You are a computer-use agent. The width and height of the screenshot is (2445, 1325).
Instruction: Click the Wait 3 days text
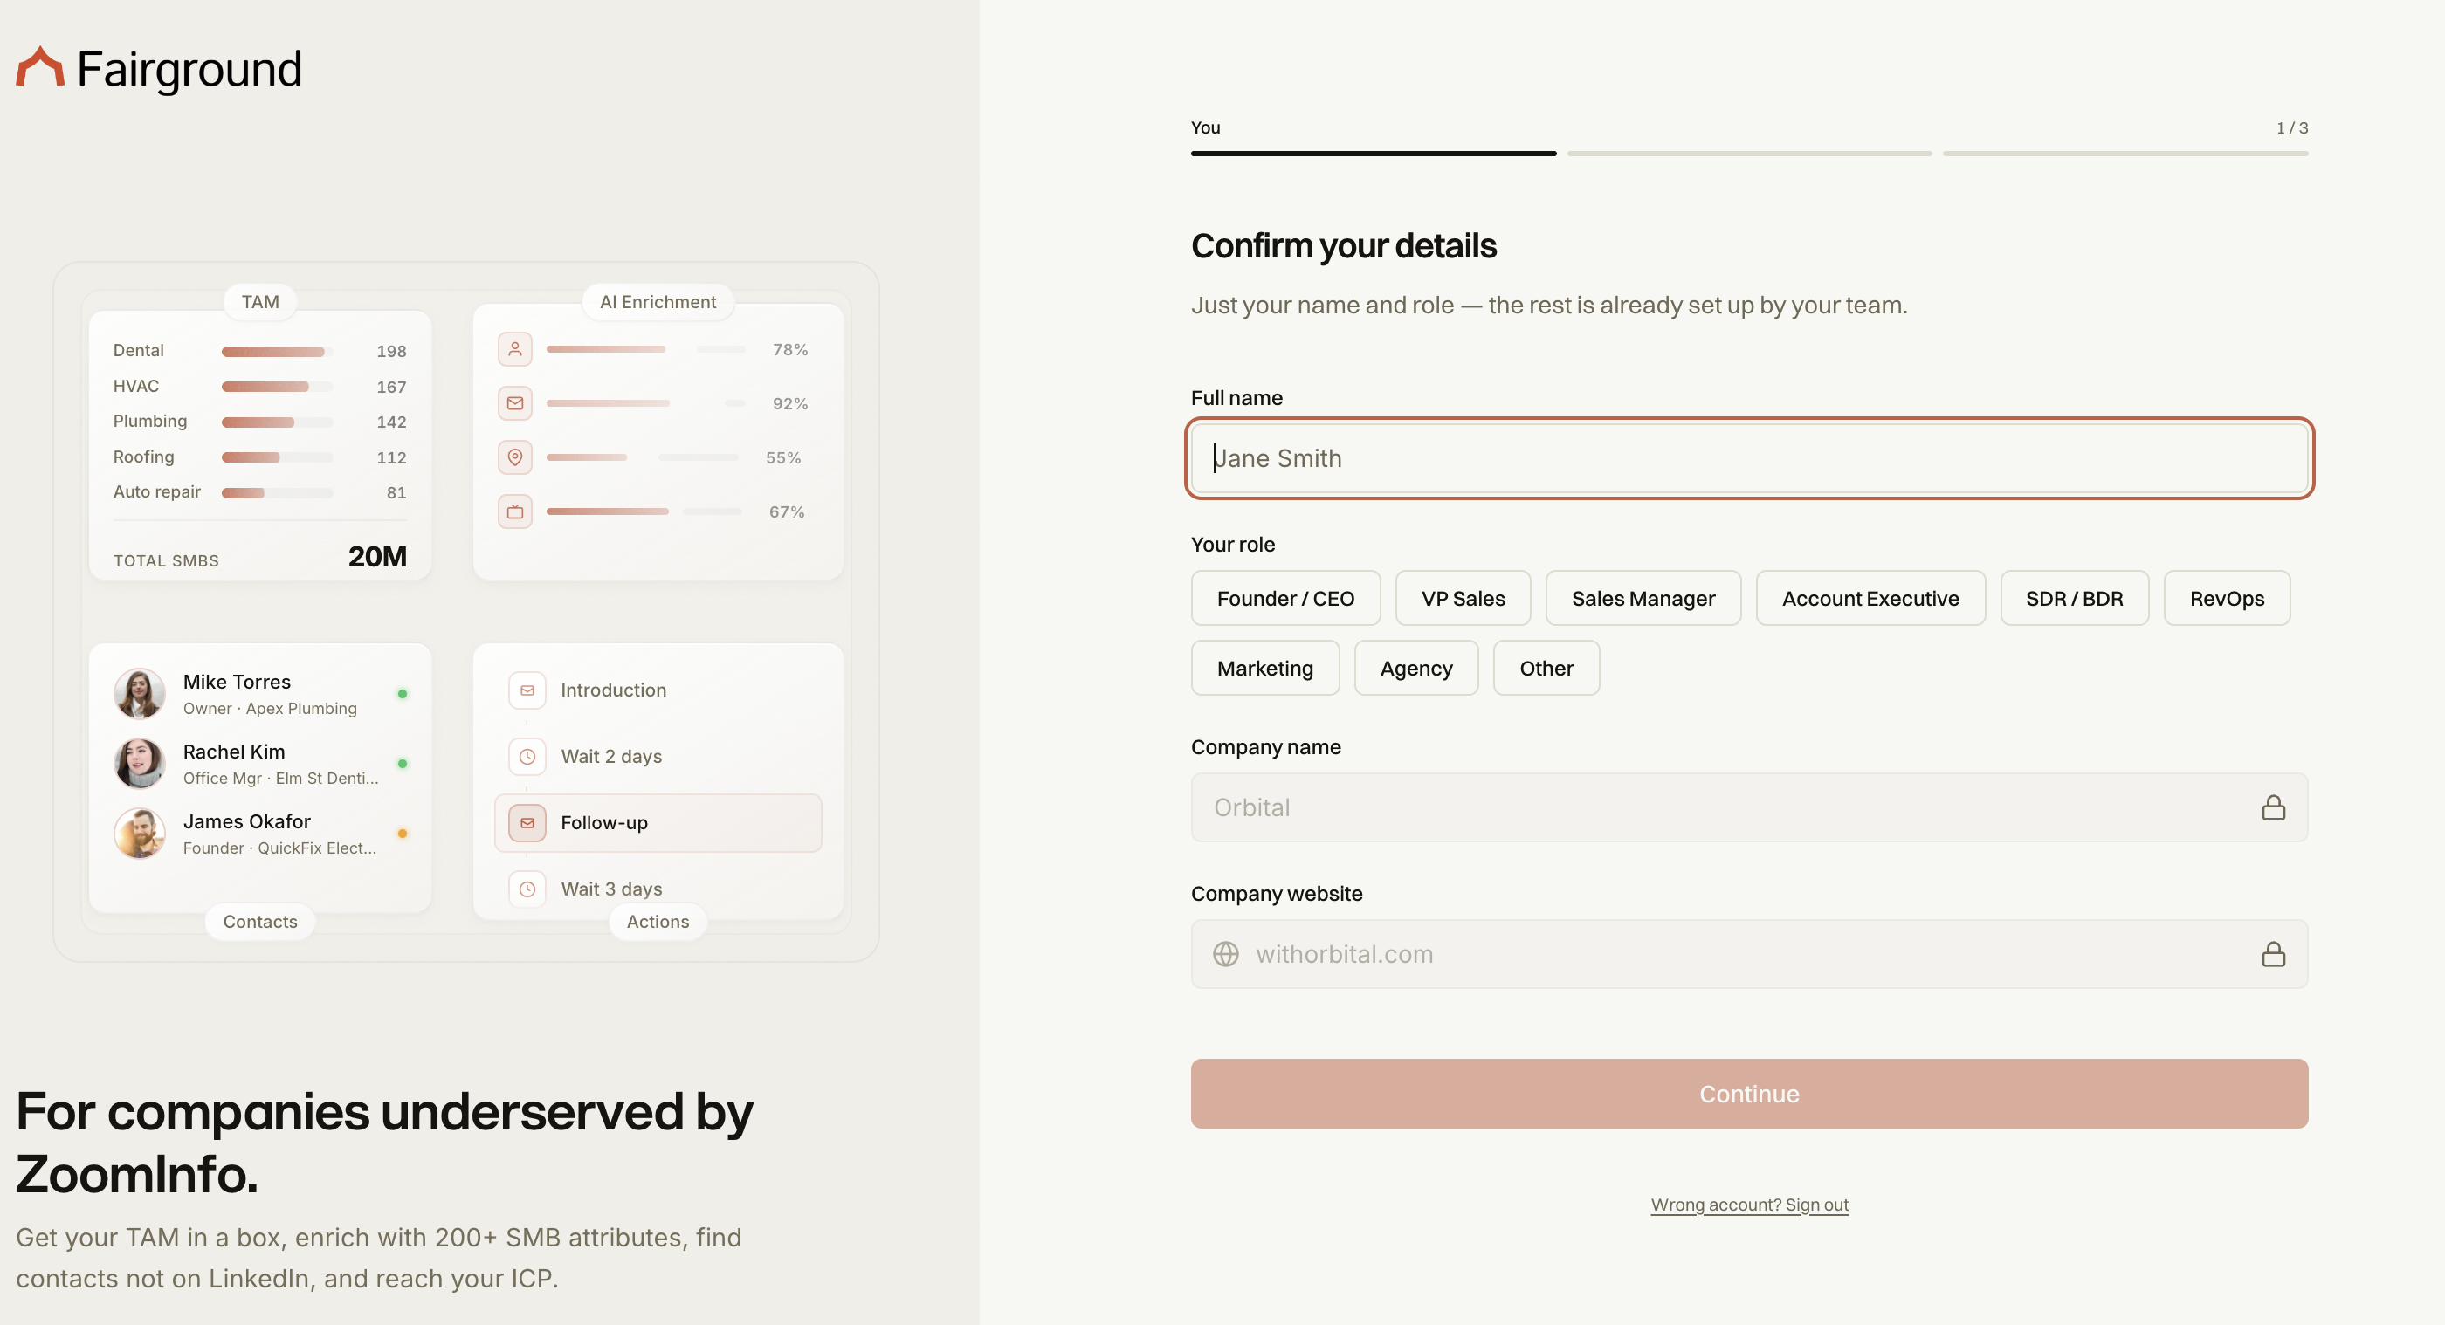[x=611, y=889]
